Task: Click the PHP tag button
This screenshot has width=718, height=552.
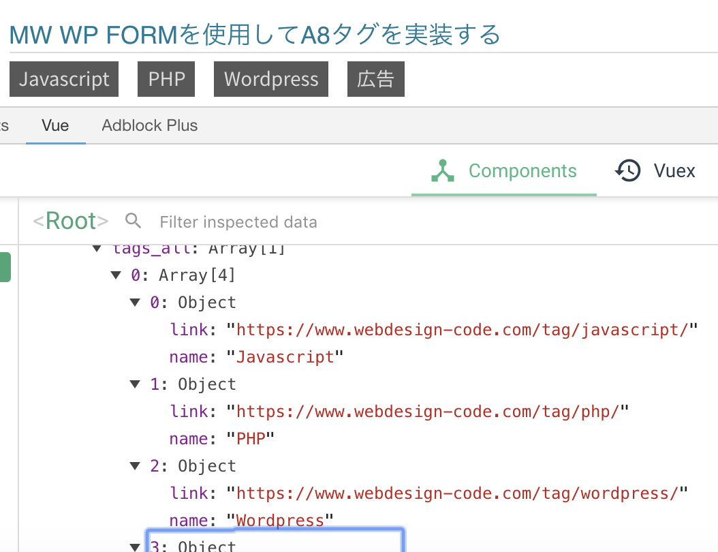Action: pos(166,79)
